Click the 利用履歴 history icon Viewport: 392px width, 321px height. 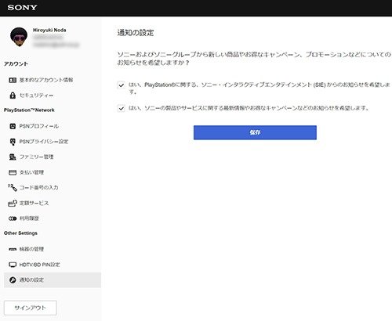pos(13,218)
